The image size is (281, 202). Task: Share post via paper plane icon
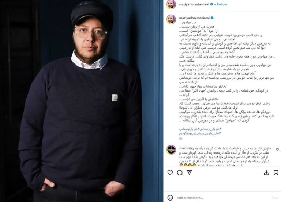click(189, 172)
